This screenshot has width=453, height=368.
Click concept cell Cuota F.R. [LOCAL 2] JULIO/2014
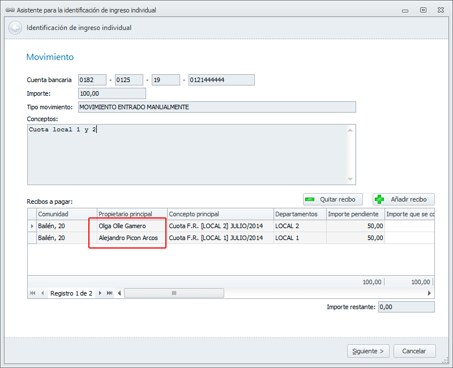(220, 226)
